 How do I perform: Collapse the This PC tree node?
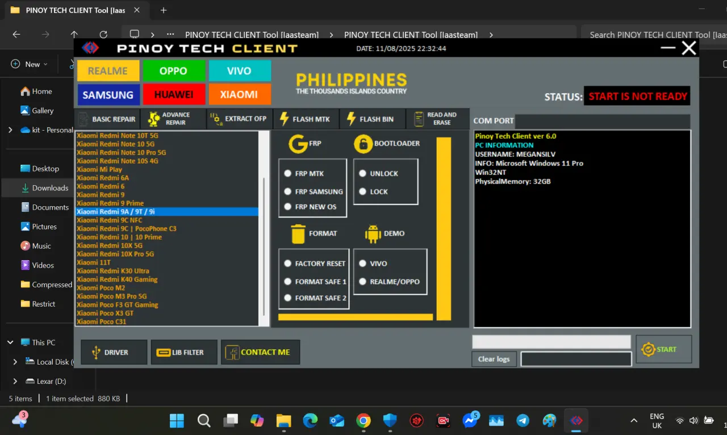[x=10, y=342]
